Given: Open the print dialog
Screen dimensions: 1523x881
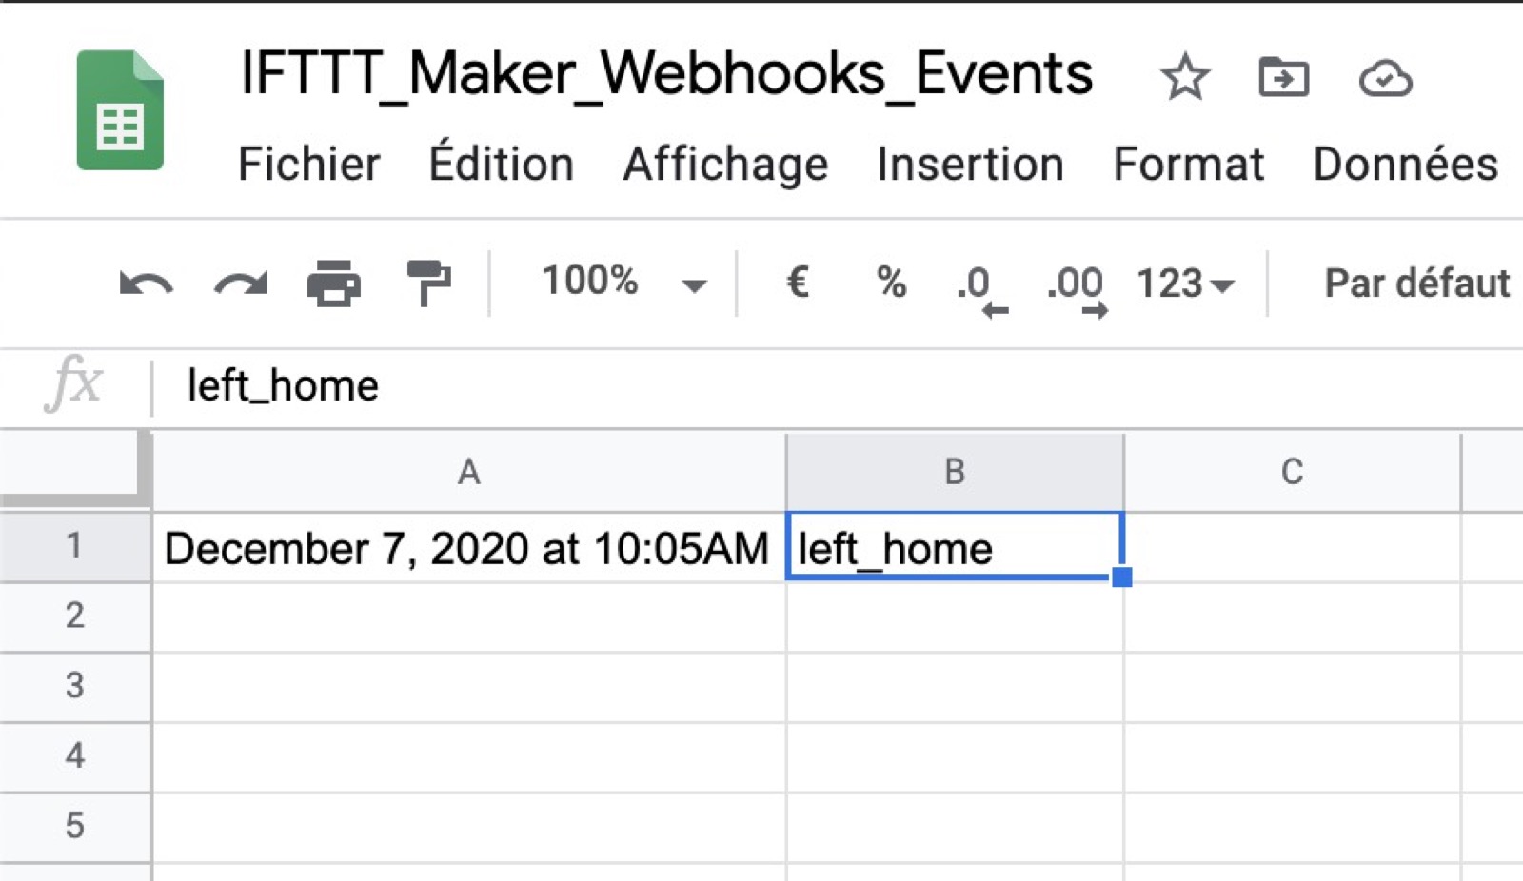Looking at the screenshot, I should point(335,282).
